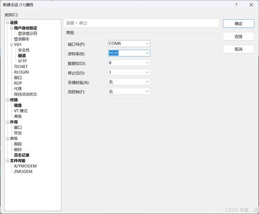Collapse the 终端 tree node

7,100
